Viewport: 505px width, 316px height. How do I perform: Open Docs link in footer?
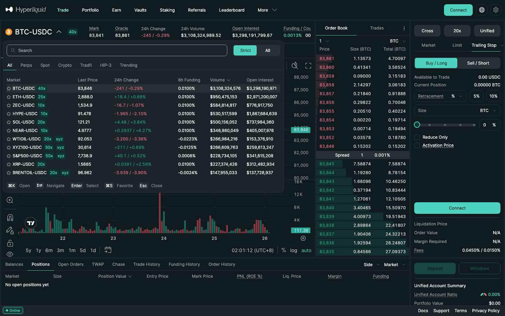[x=423, y=311]
